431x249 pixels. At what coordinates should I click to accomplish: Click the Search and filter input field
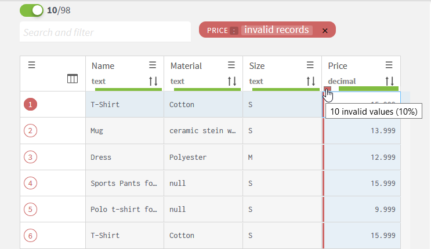(x=105, y=32)
